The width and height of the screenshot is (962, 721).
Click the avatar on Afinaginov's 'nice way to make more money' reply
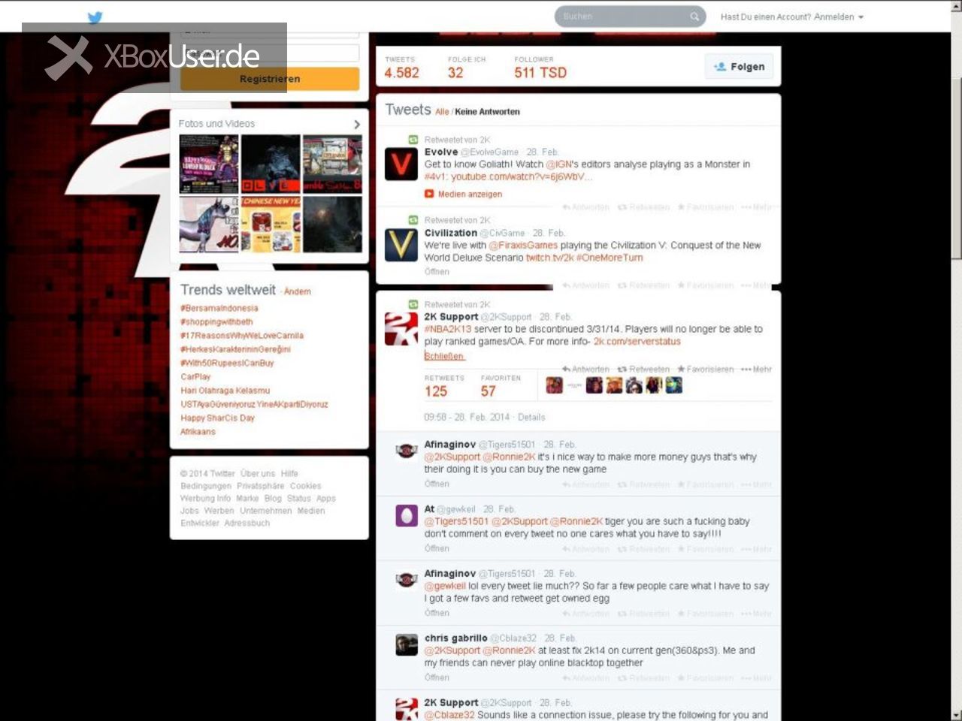[x=407, y=451]
